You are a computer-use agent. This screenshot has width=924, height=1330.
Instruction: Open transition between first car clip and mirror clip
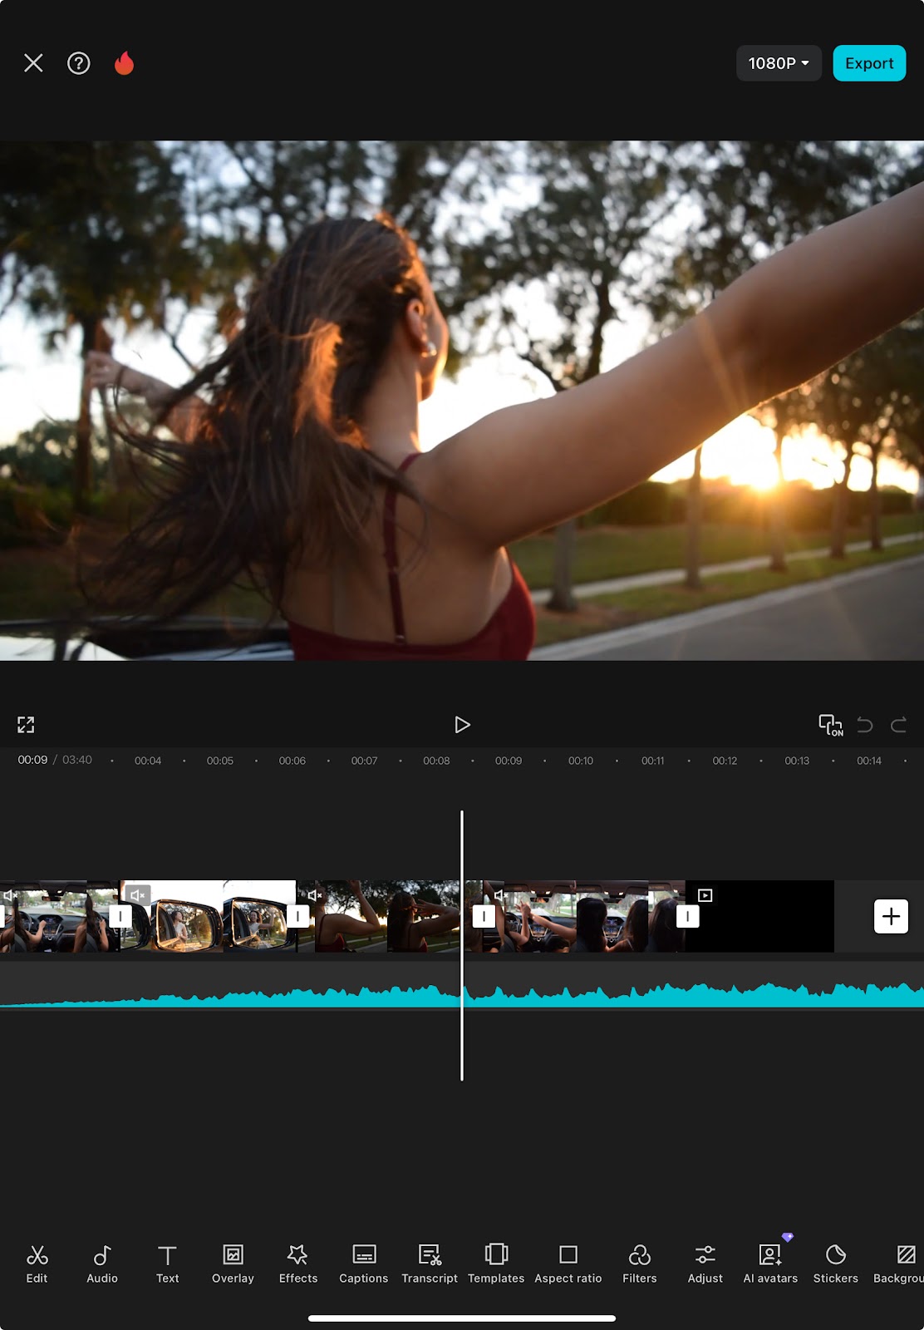(x=120, y=916)
